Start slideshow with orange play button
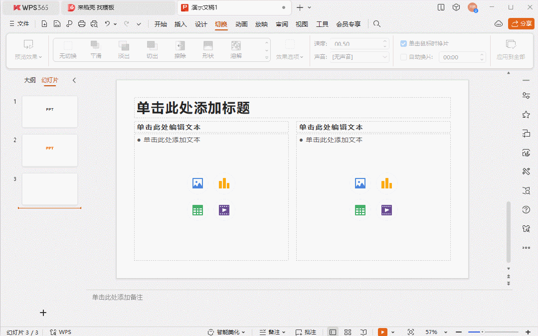The width and height of the screenshot is (538, 336). pos(382,332)
